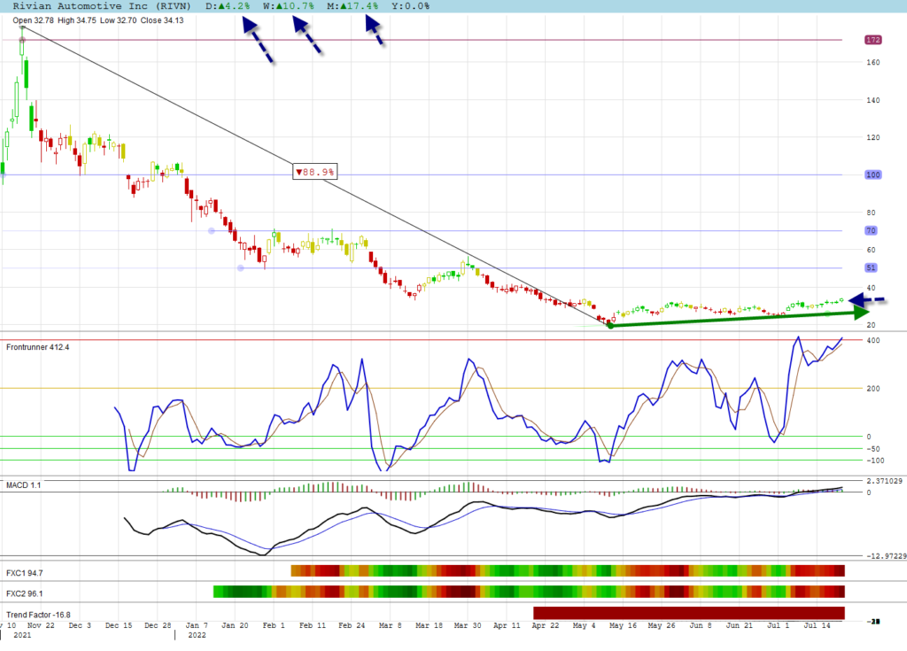
Task: Click the Frontrunner 400 axis label
Action: click(872, 340)
